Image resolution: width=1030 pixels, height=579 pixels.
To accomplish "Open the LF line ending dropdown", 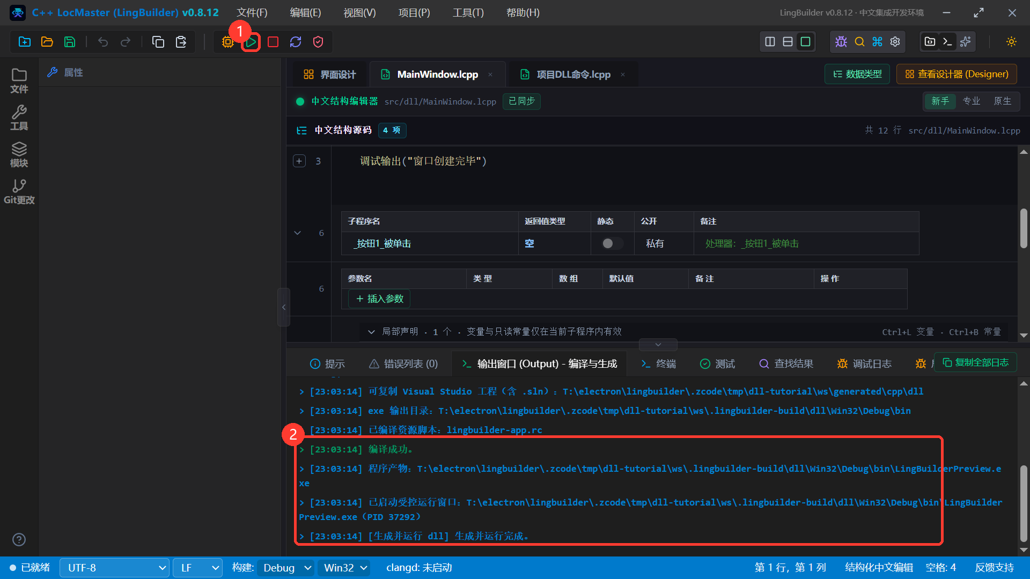I will pos(197,568).
